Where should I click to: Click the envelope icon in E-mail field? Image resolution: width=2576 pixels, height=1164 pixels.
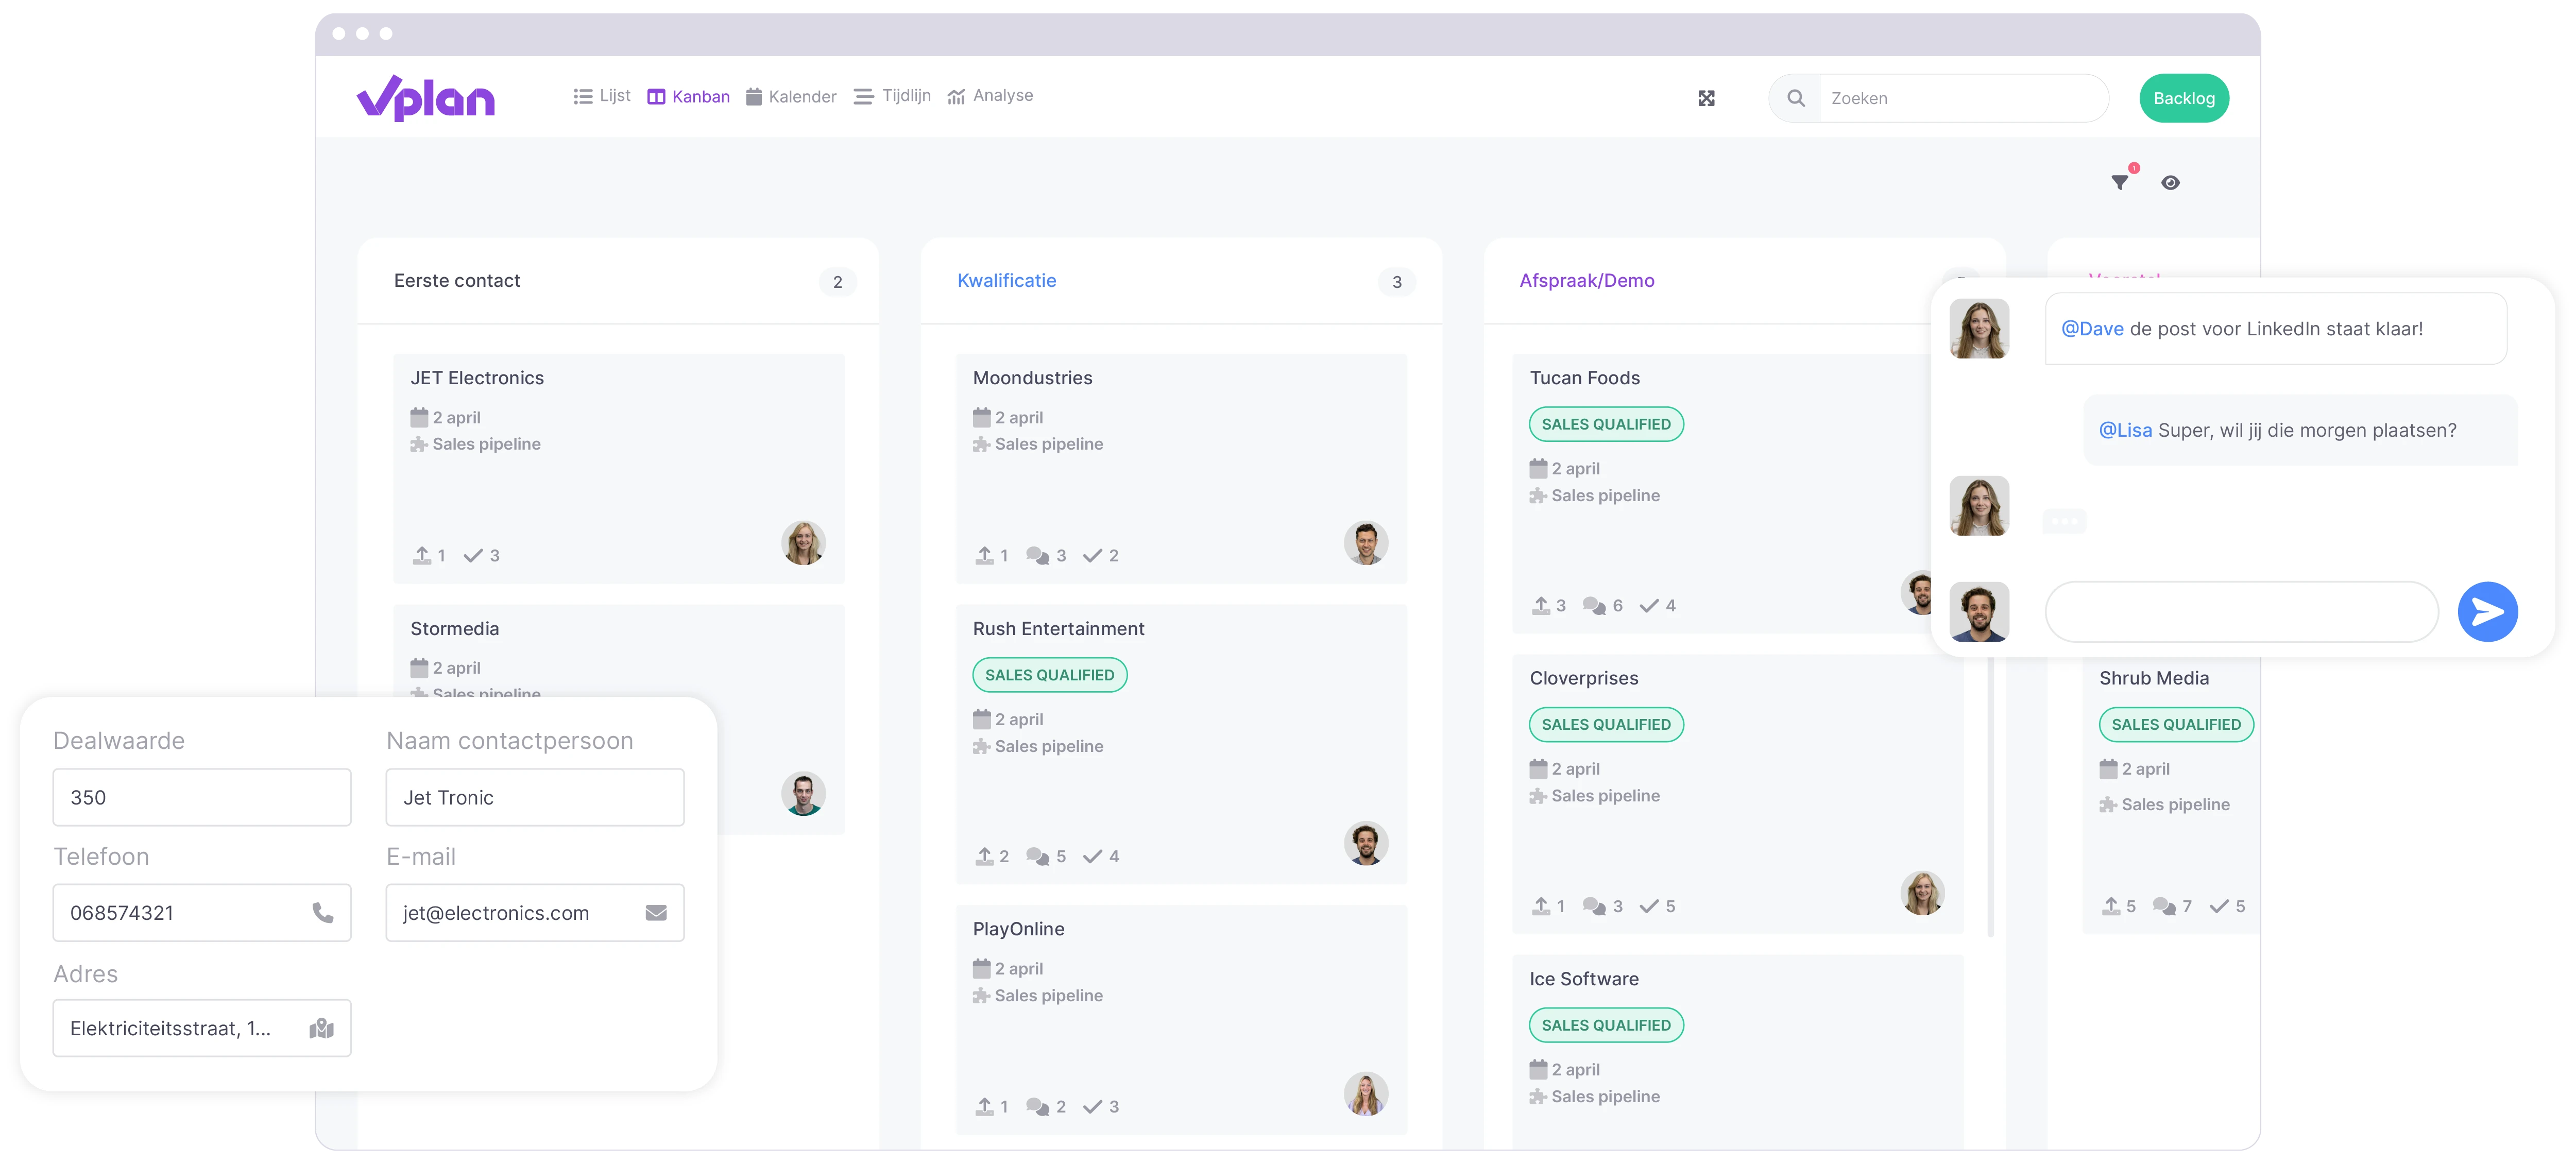point(656,913)
